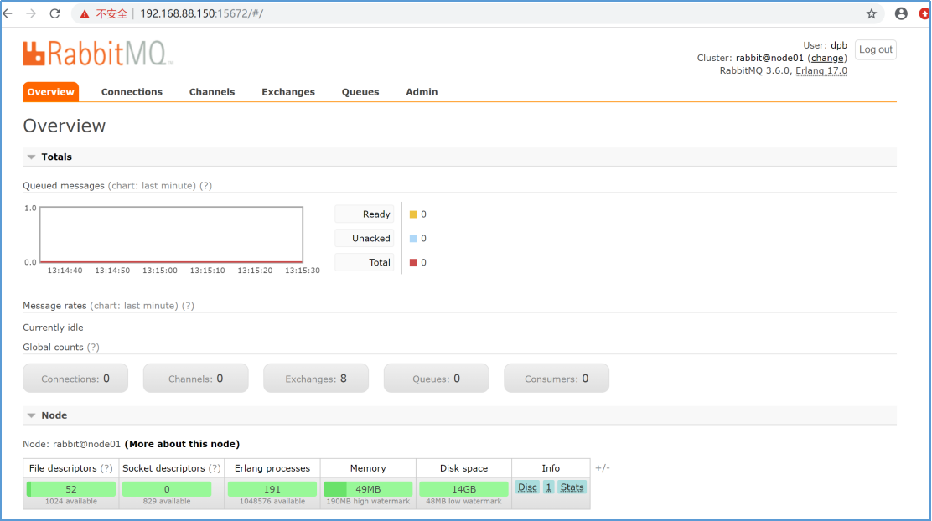Open the Connections tab
This screenshot has height=521, width=932.
click(x=132, y=92)
